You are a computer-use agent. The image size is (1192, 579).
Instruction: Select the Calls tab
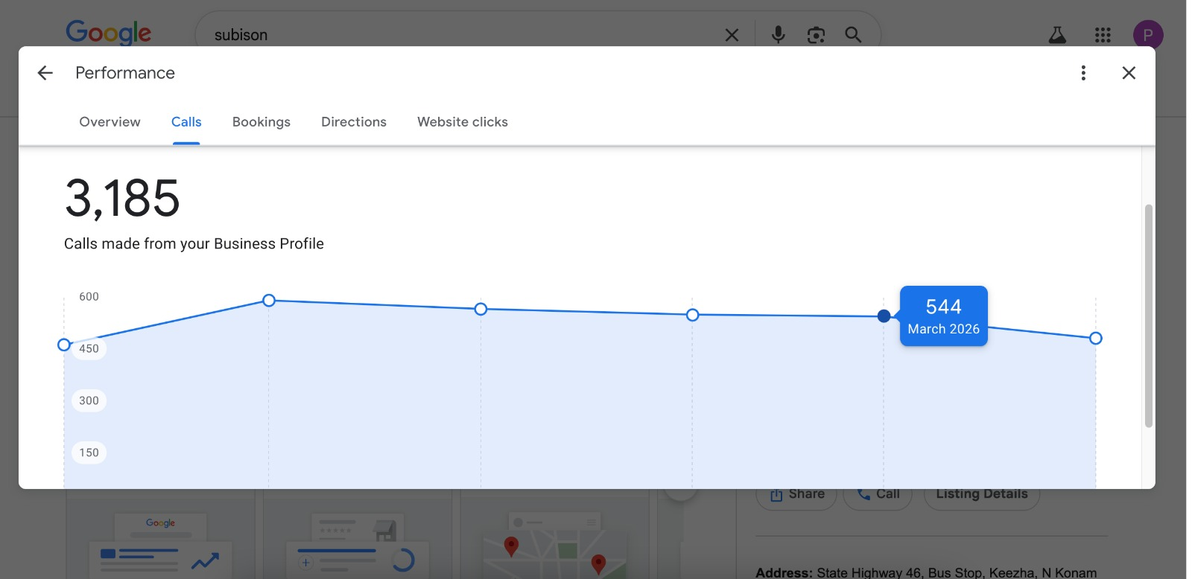click(186, 122)
